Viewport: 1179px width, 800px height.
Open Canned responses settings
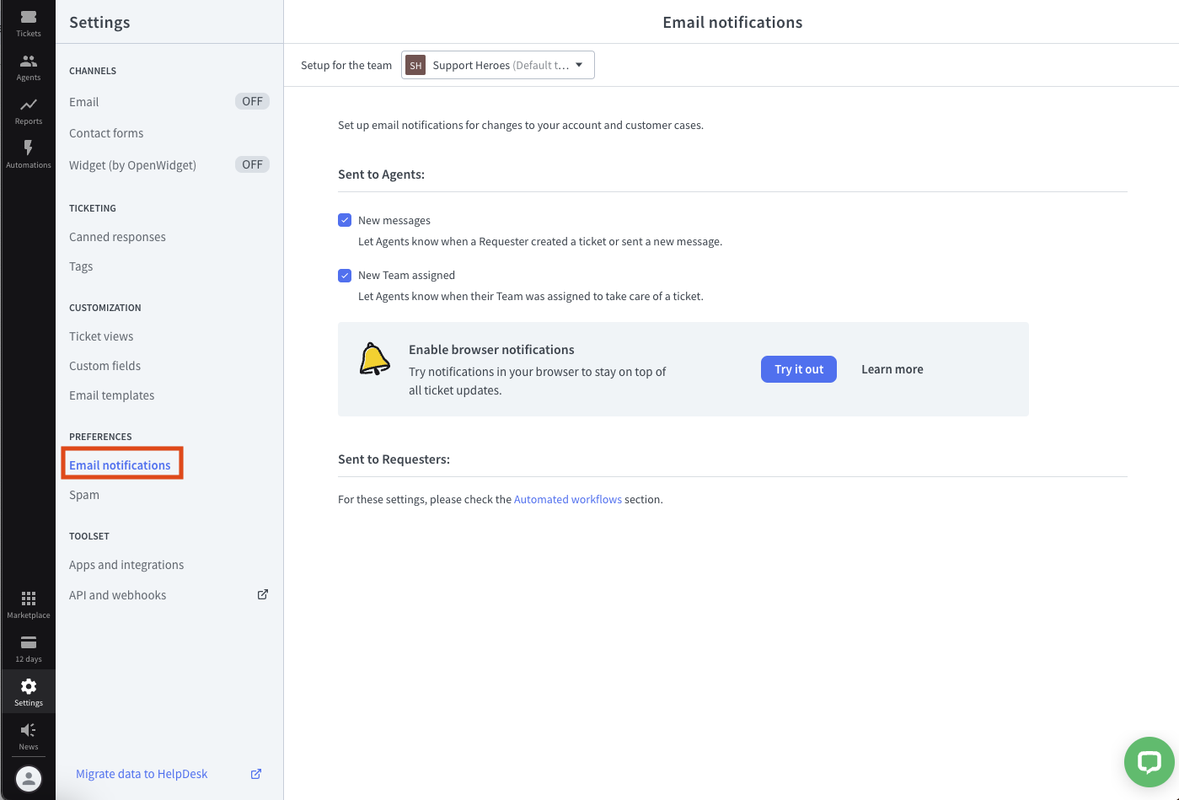click(117, 237)
